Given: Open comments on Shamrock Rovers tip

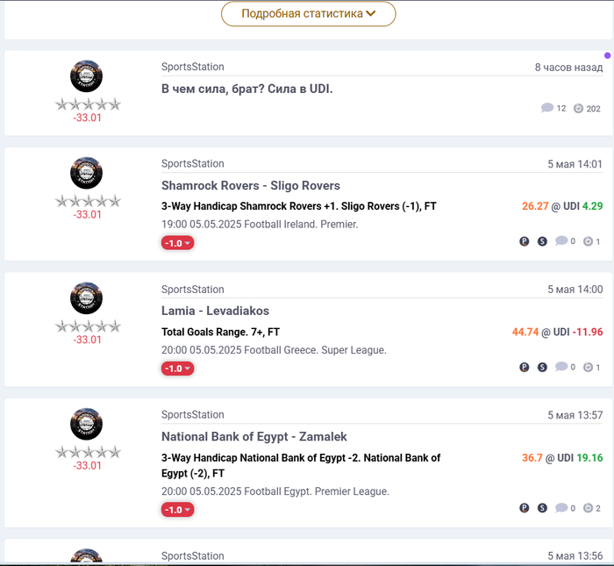Looking at the screenshot, I should 561,241.
